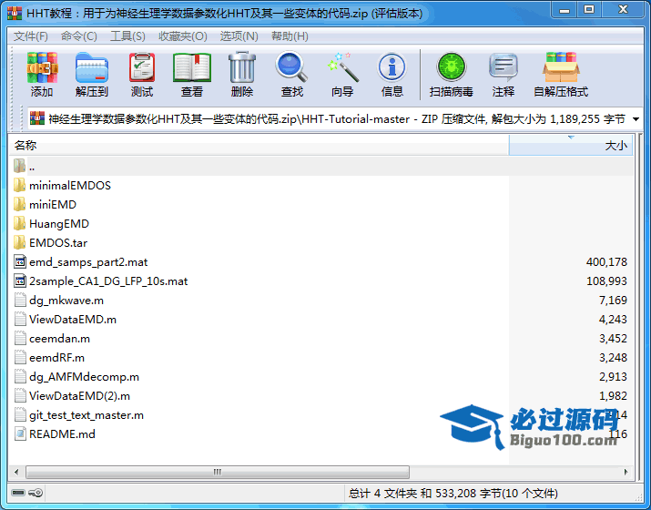This screenshot has width=651, height=510.
Task: Click the 400,178 size value
Action: click(606, 262)
